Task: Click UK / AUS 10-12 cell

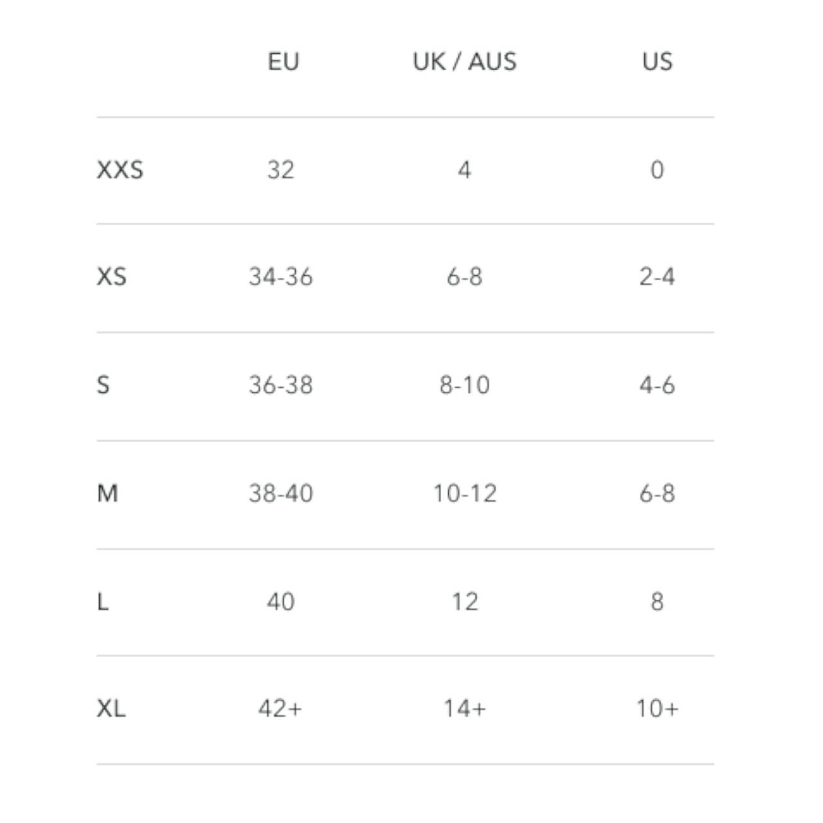Action: point(464,494)
